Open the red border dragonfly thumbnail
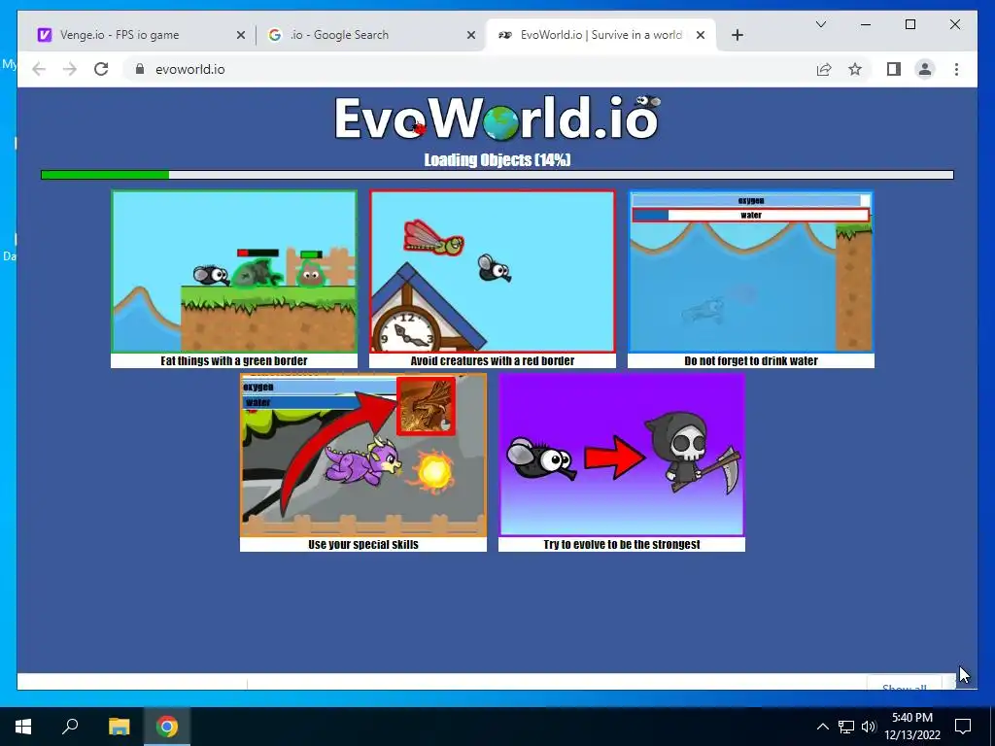The height and width of the screenshot is (746, 995). click(493, 272)
